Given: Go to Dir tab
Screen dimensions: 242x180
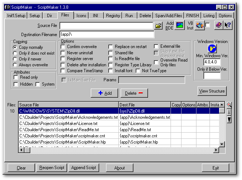Looking at the screenshot, I should [x=50, y=16].
